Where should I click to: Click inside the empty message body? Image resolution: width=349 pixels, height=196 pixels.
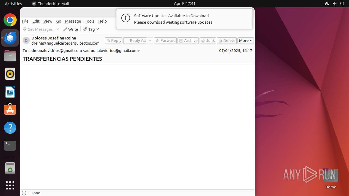pos(137,127)
